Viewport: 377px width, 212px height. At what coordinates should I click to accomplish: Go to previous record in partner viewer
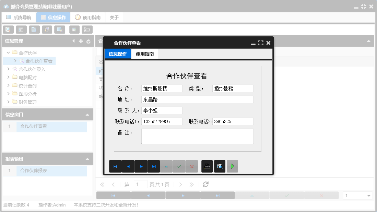(128, 166)
